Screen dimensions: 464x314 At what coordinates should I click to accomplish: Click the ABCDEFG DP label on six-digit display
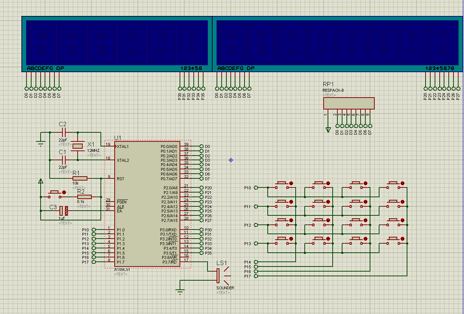tap(45, 68)
